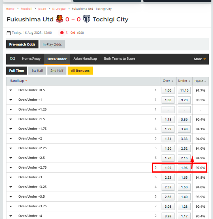Sort the Payout column by its arrow
This screenshot has width=213, height=219.
(x=205, y=81)
